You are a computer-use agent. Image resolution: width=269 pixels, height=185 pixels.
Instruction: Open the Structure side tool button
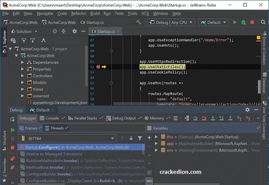click(x=4, y=140)
